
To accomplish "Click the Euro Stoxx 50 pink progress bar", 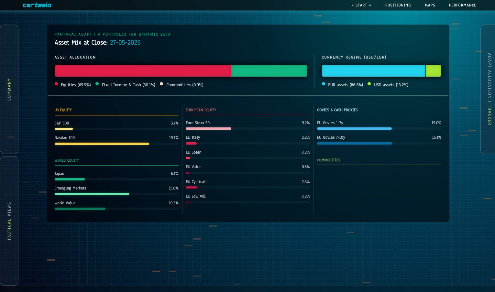I will tap(208, 129).
